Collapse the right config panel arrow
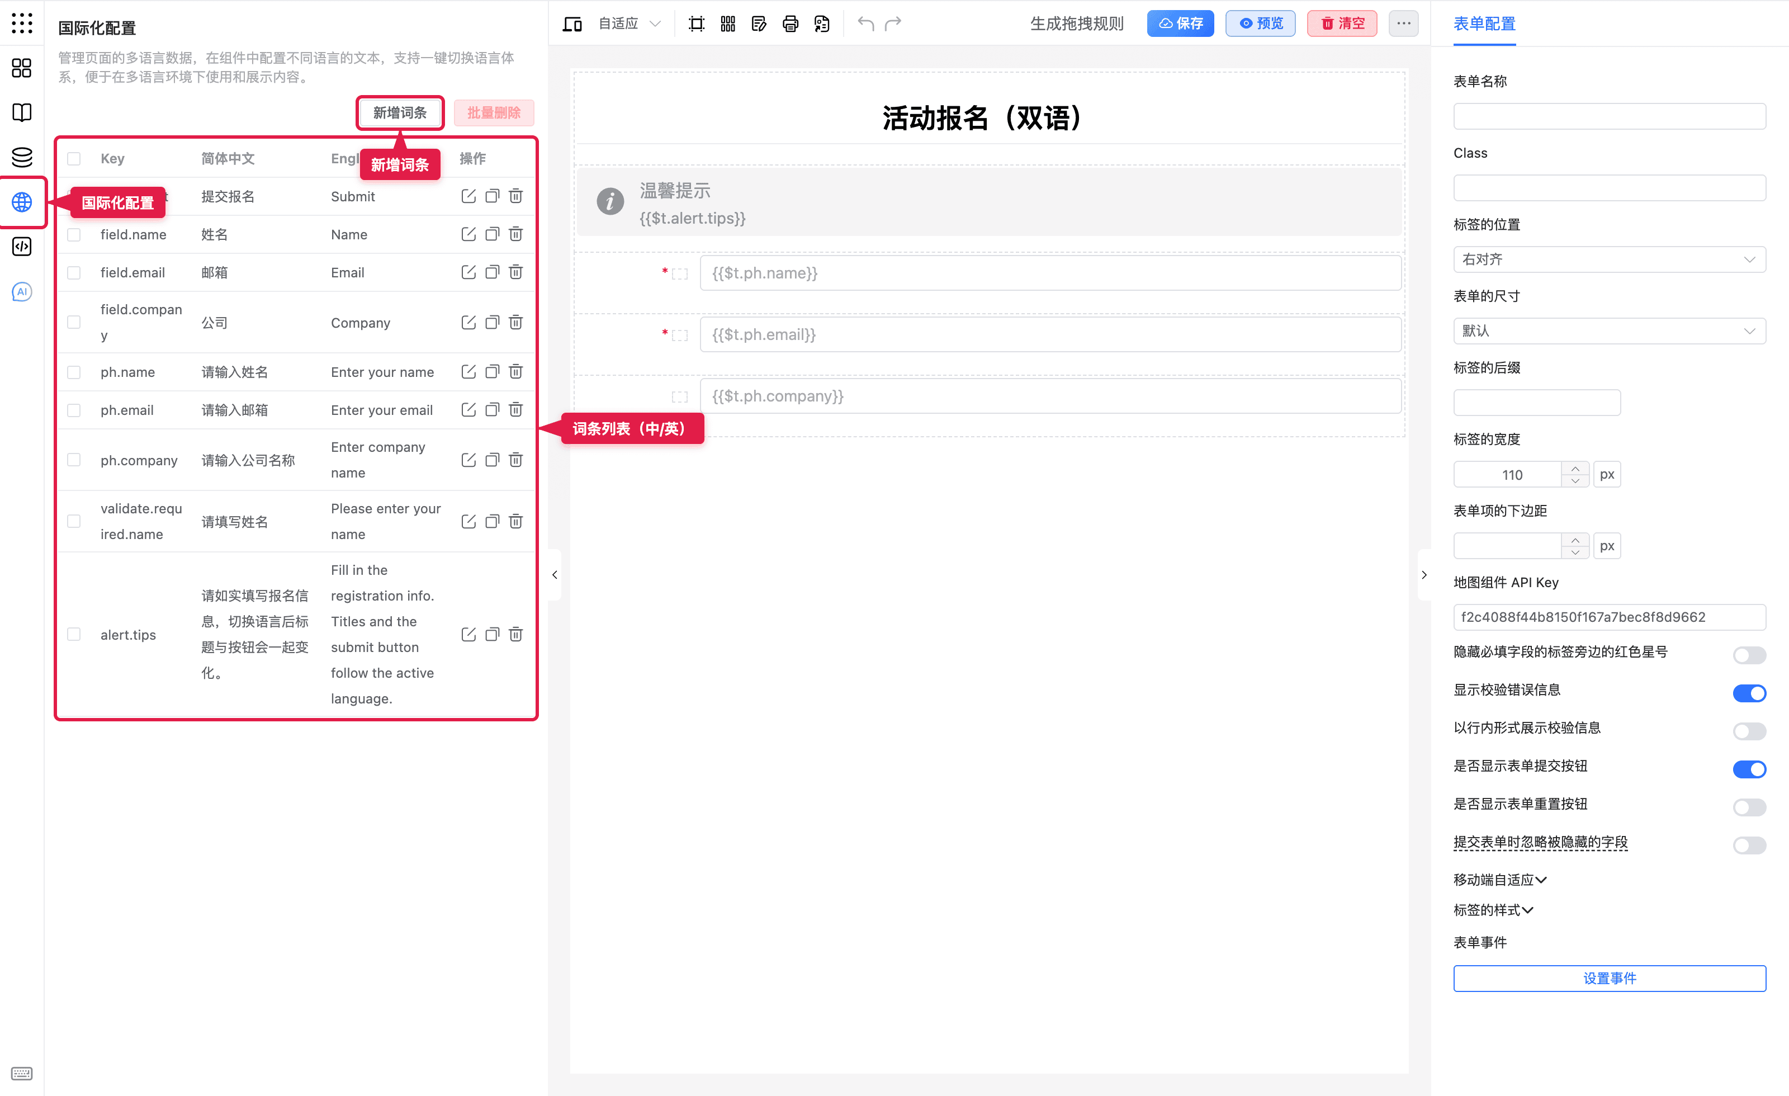Screen dimensions: 1789x1096 click(1424, 574)
